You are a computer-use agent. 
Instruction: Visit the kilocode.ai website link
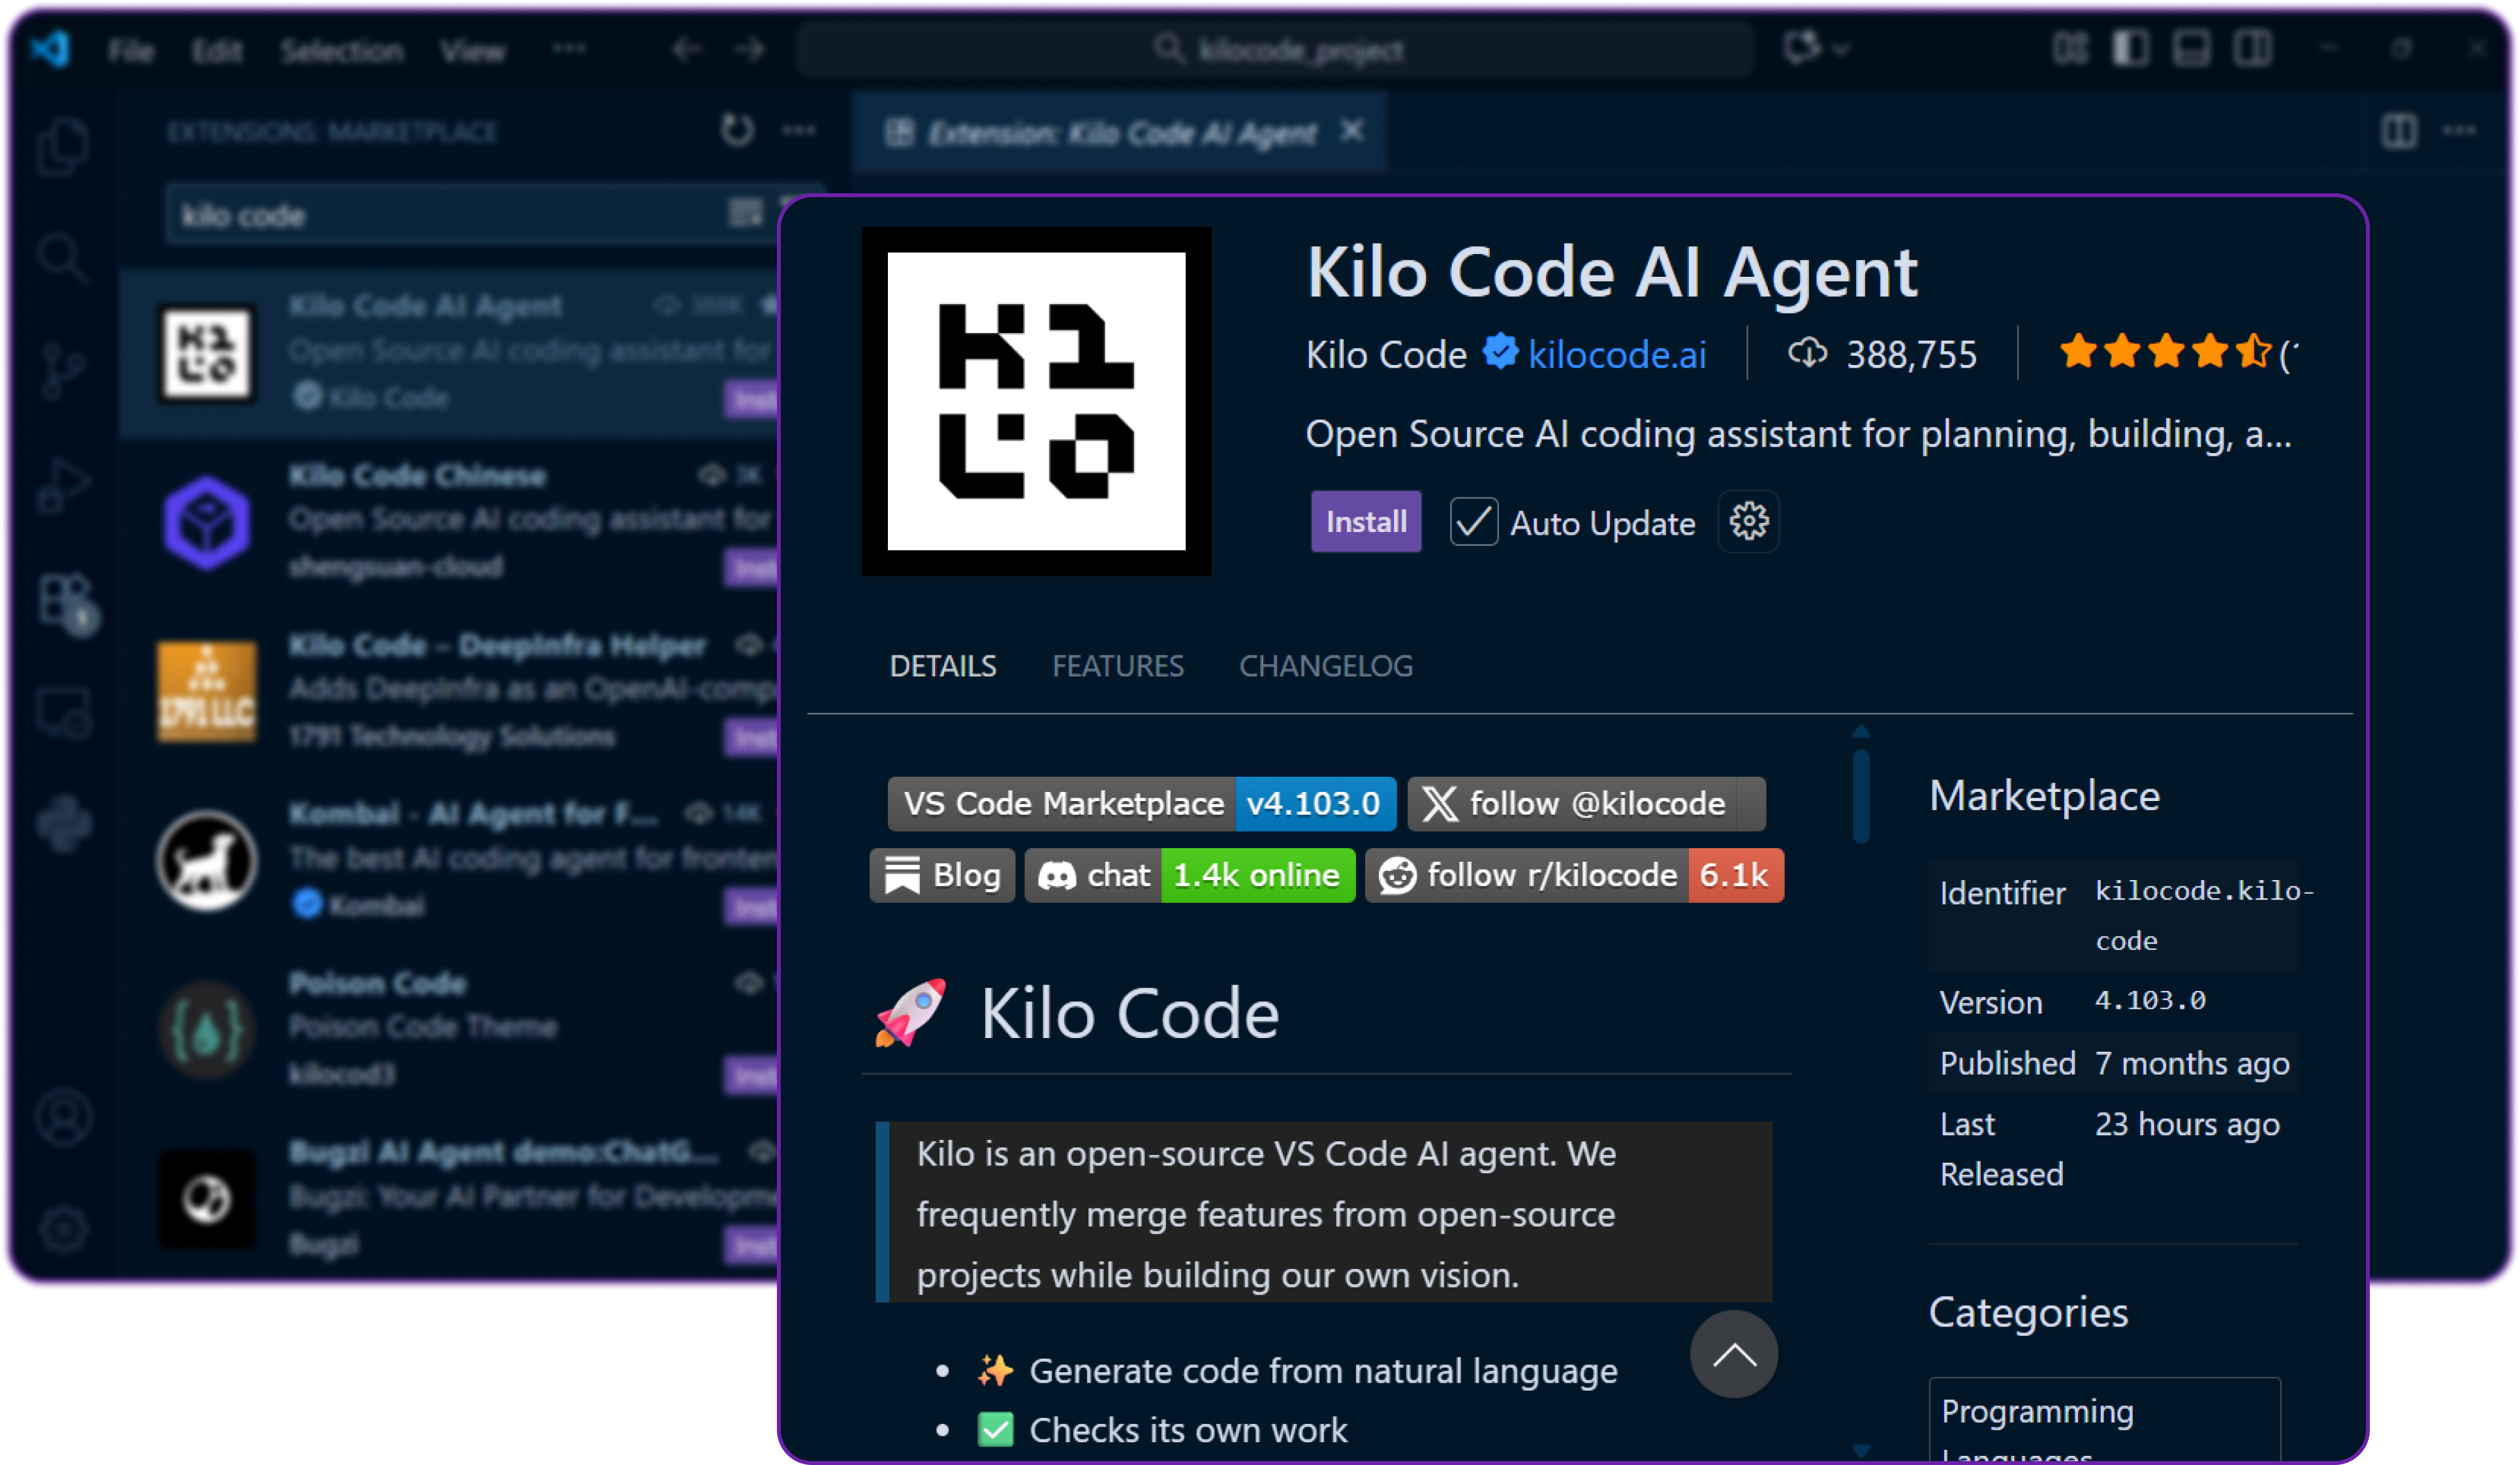tap(1616, 354)
